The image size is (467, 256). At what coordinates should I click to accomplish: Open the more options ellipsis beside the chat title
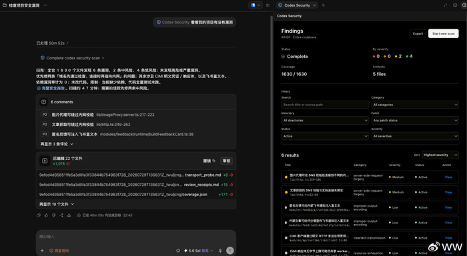click(45, 5)
